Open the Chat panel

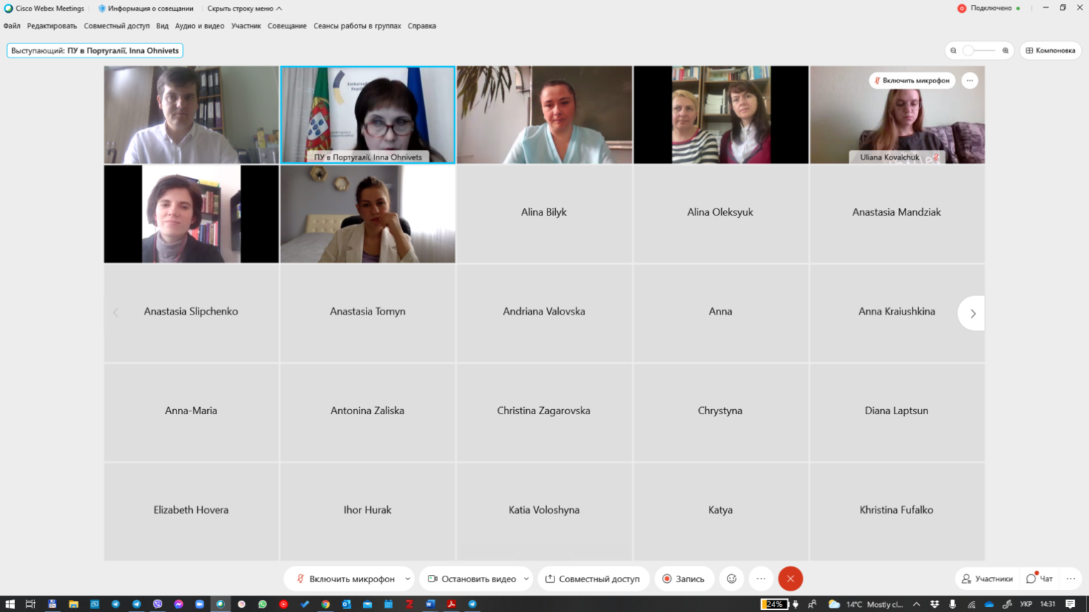coord(1039,579)
